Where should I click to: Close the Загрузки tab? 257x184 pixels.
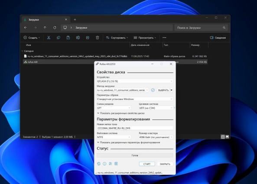click(x=66, y=19)
